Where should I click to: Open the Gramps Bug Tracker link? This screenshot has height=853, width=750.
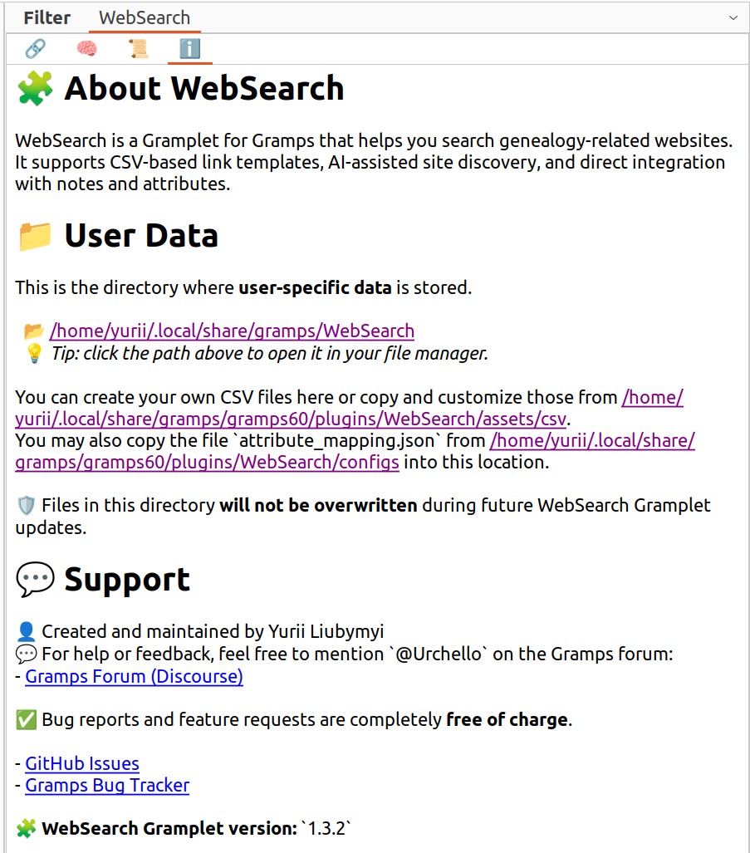point(107,785)
